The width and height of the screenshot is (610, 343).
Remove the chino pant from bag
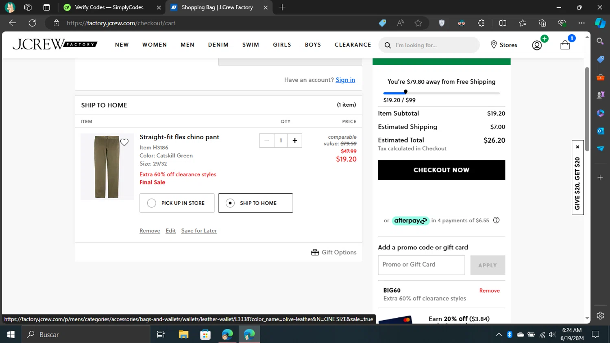pos(150,231)
